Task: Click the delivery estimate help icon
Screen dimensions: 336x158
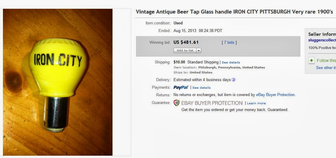Action: click(x=233, y=80)
